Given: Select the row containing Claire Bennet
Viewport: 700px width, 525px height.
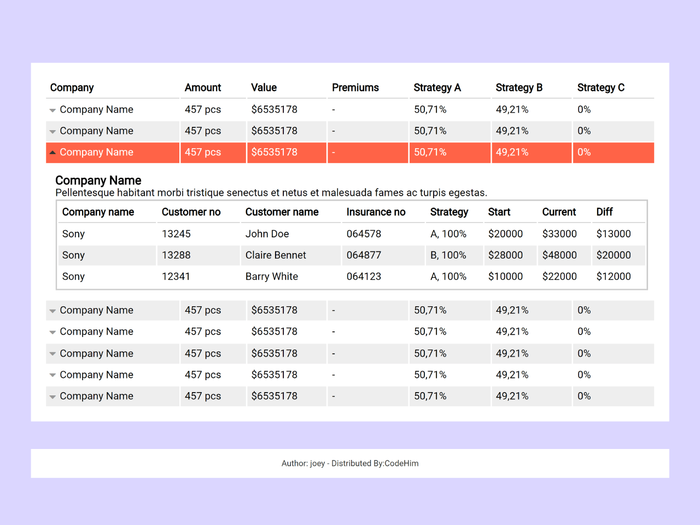Looking at the screenshot, I should pyautogui.click(x=276, y=255).
